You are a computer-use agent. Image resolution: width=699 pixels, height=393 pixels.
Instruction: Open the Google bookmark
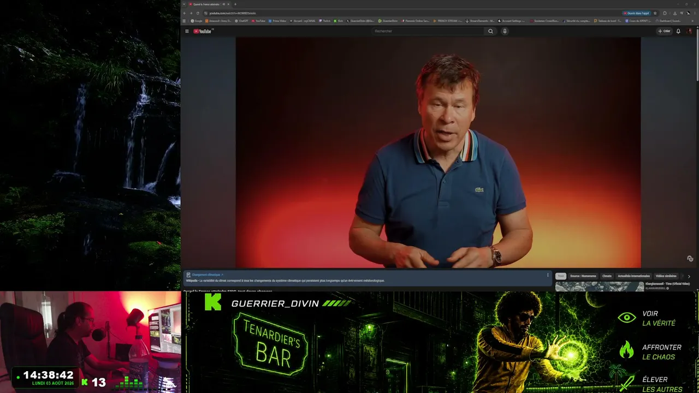[197, 21]
